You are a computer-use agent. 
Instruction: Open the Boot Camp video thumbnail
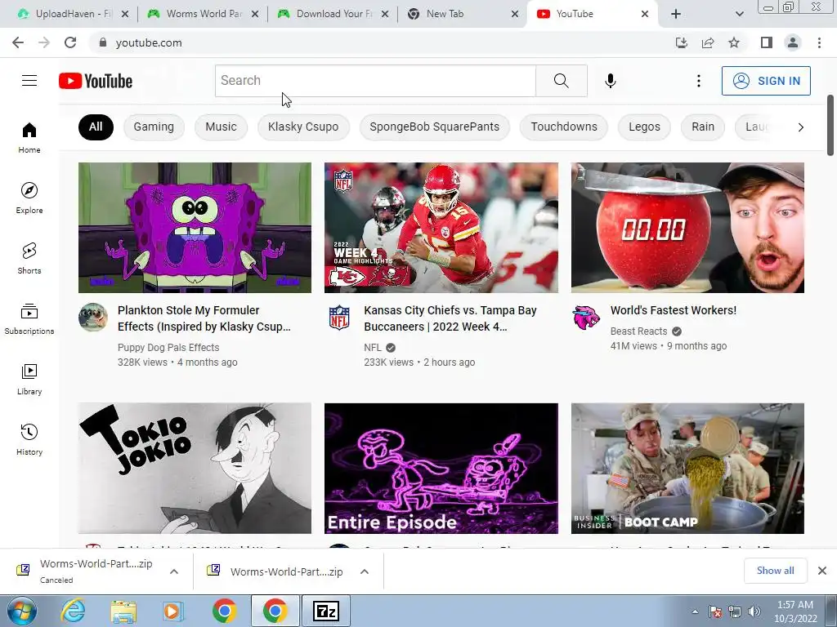click(x=687, y=468)
